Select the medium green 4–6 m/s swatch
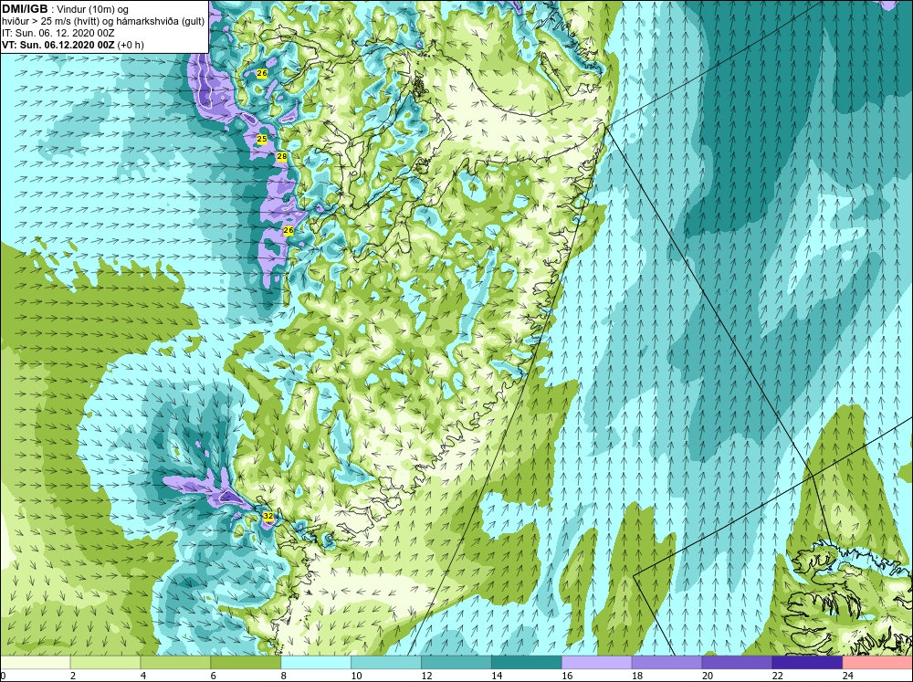 click(175, 663)
